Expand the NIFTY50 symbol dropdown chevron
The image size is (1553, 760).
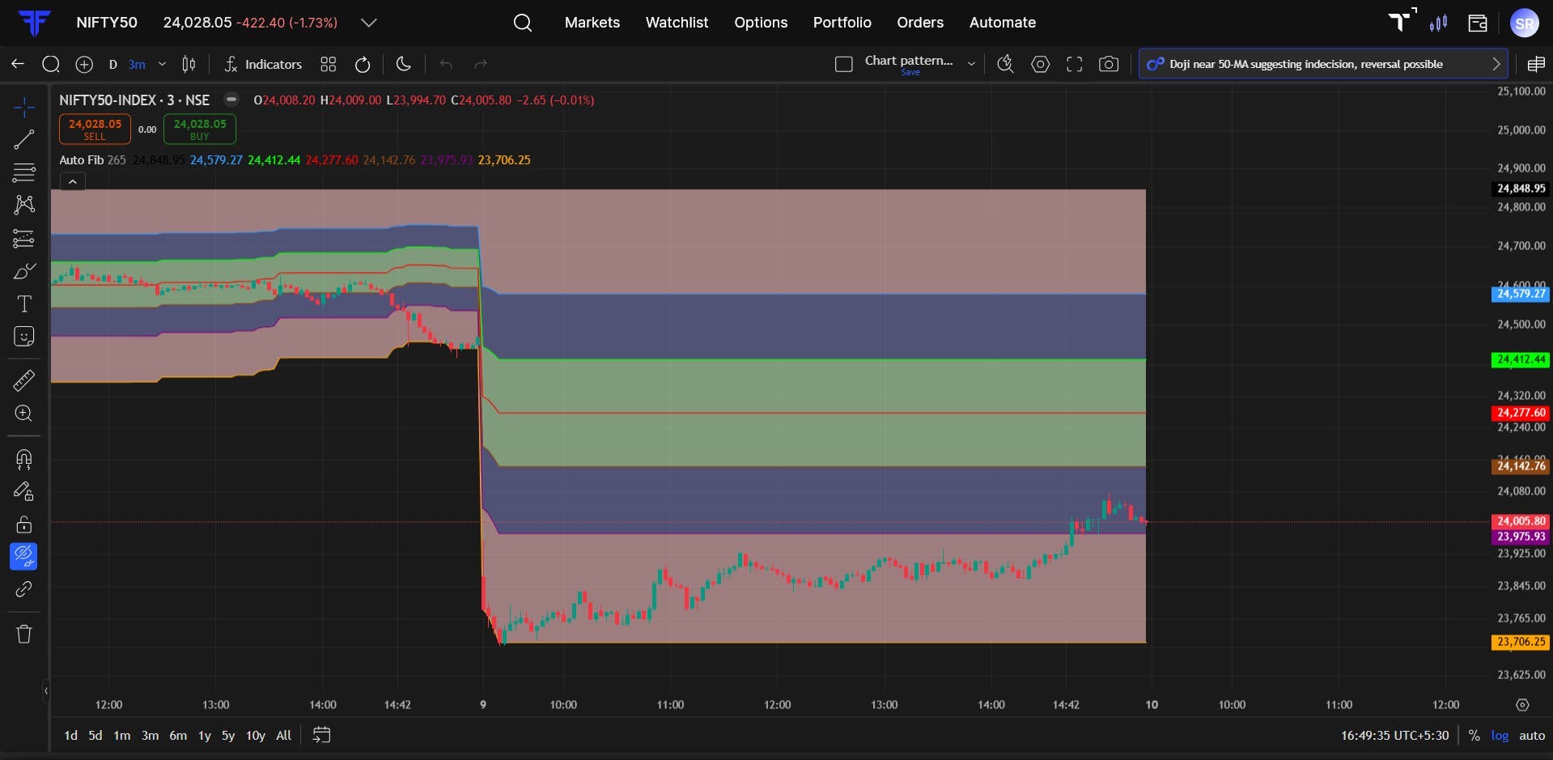(x=368, y=23)
